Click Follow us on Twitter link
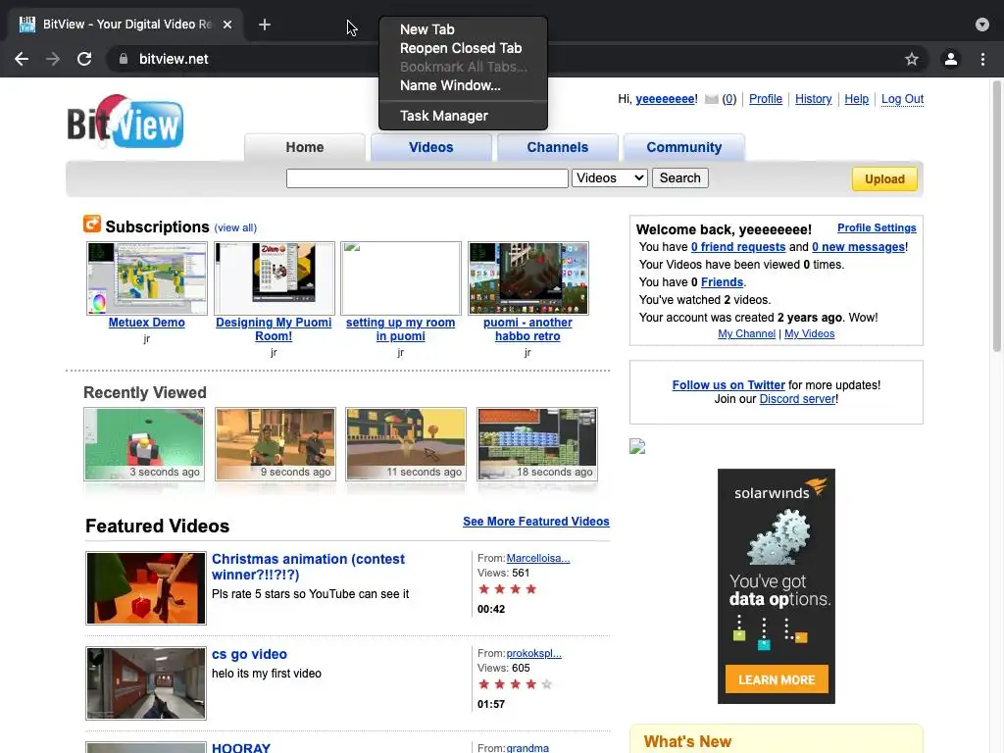Image resolution: width=1004 pixels, height=753 pixels. coord(728,384)
